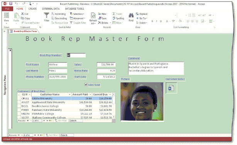Run the Spelling check
This screenshot has width=237, height=145.
point(118,18)
